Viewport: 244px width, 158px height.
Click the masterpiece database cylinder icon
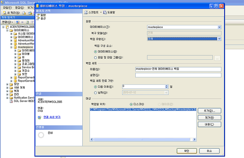(15, 47)
